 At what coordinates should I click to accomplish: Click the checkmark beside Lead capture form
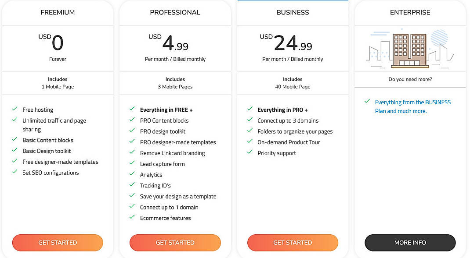click(x=132, y=164)
